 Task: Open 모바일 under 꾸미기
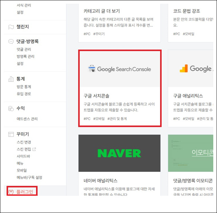pyautogui.click(x=22, y=170)
